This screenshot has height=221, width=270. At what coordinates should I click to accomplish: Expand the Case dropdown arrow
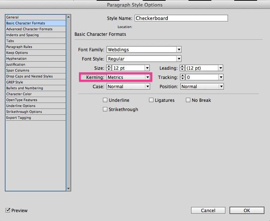[148, 86]
